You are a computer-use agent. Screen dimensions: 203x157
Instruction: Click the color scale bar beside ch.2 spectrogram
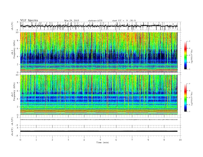tap(185, 98)
